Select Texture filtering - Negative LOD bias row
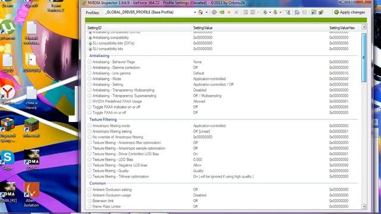 pyautogui.click(x=223, y=165)
